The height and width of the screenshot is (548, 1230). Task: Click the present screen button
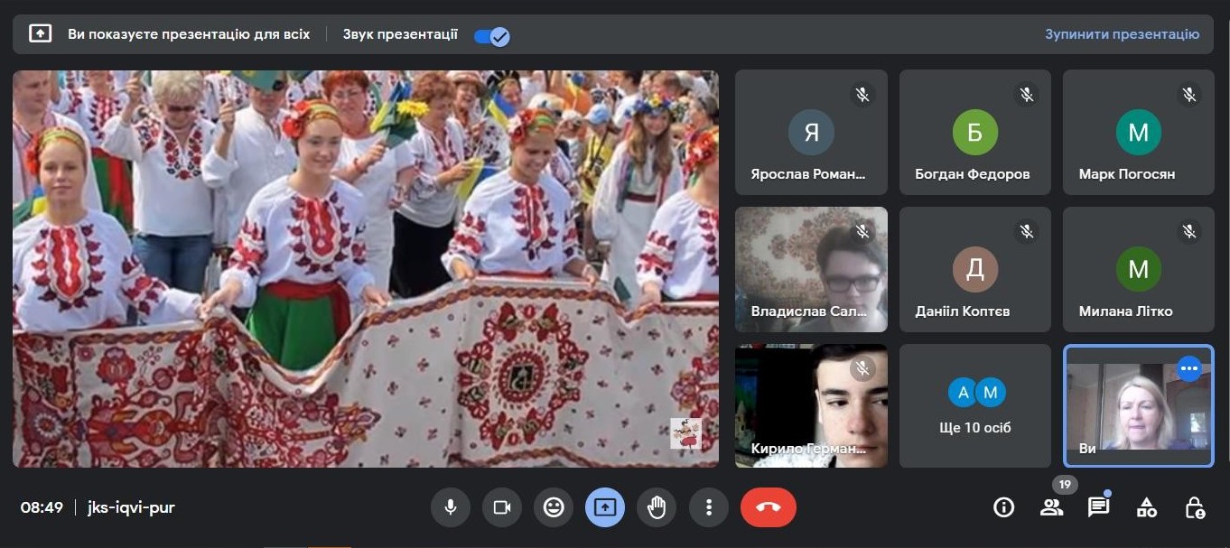(x=605, y=507)
